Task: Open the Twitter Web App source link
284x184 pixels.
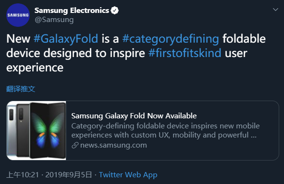Action: pos(128,175)
